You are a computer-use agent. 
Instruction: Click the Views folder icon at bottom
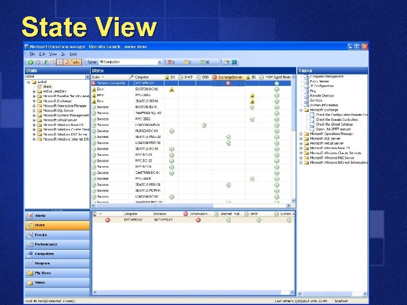click(x=31, y=283)
